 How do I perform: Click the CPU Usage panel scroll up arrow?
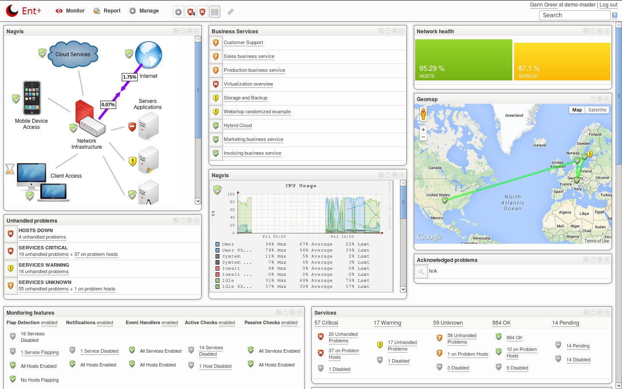pos(403,183)
